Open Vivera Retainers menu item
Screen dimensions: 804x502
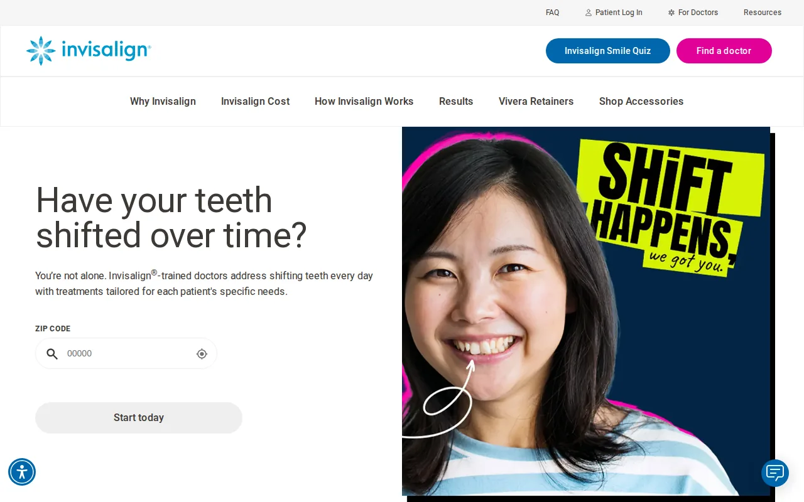536,102
